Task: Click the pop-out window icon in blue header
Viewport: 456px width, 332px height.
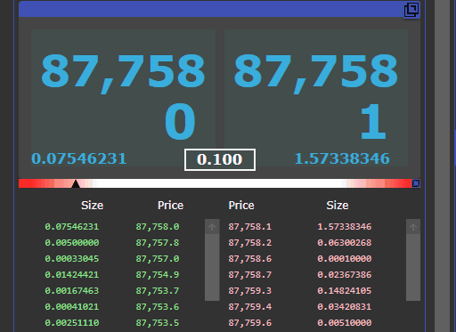Action: click(x=411, y=10)
